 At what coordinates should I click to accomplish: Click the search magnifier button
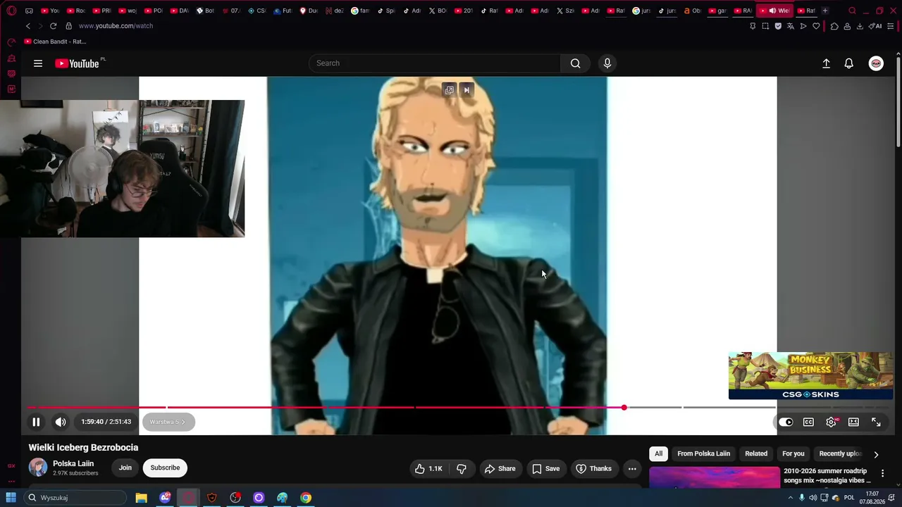pyautogui.click(x=576, y=63)
